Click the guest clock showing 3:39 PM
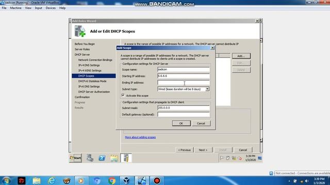Image resolution: width=330 pixels, height=185 pixels. point(251,158)
